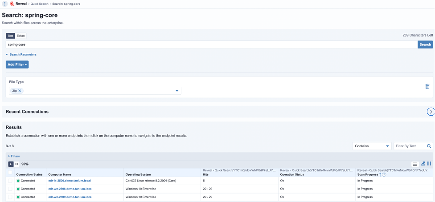Expand the Recent Connections panel arrow
This screenshot has width=435, height=202.
pyautogui.click(x=431, y=111)
